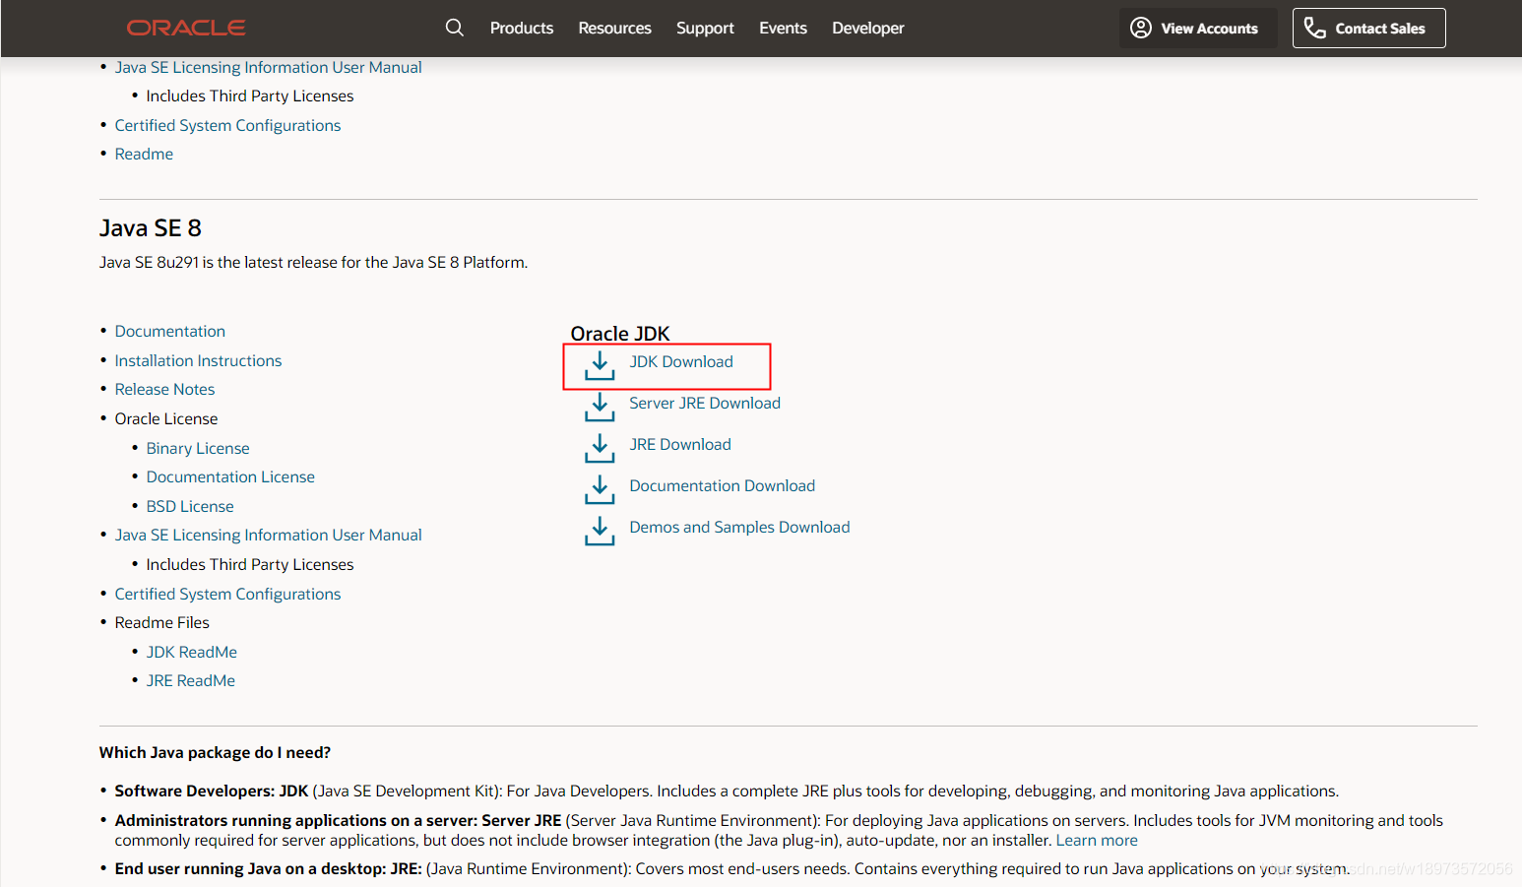This screenshot has width=1522, height=887.
Task: Open the Binary License link
Action: pyautogui.click(x=198, y=448)
